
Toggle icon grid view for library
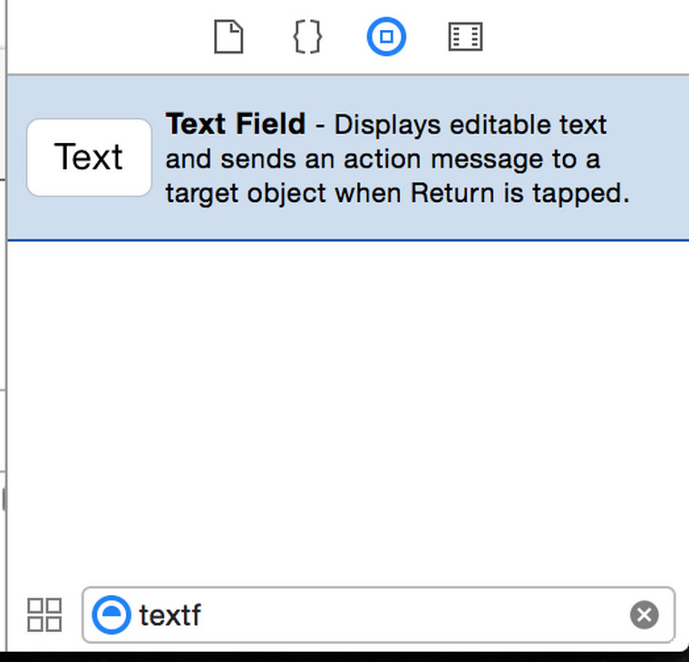tap(44, 615)
